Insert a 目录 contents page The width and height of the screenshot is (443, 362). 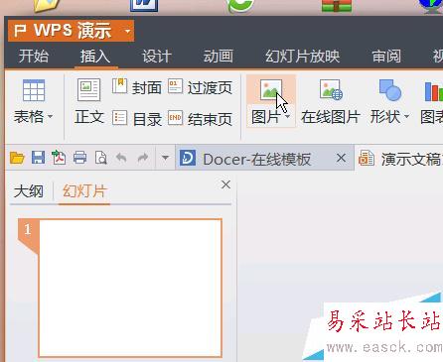coord(137,119)
